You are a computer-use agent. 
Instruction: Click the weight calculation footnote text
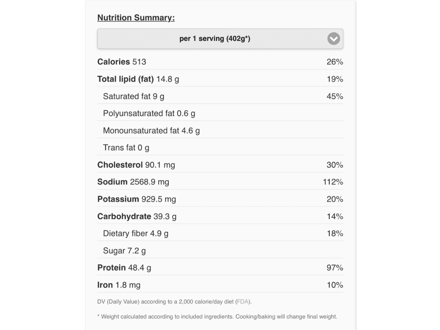pos(217,316)
